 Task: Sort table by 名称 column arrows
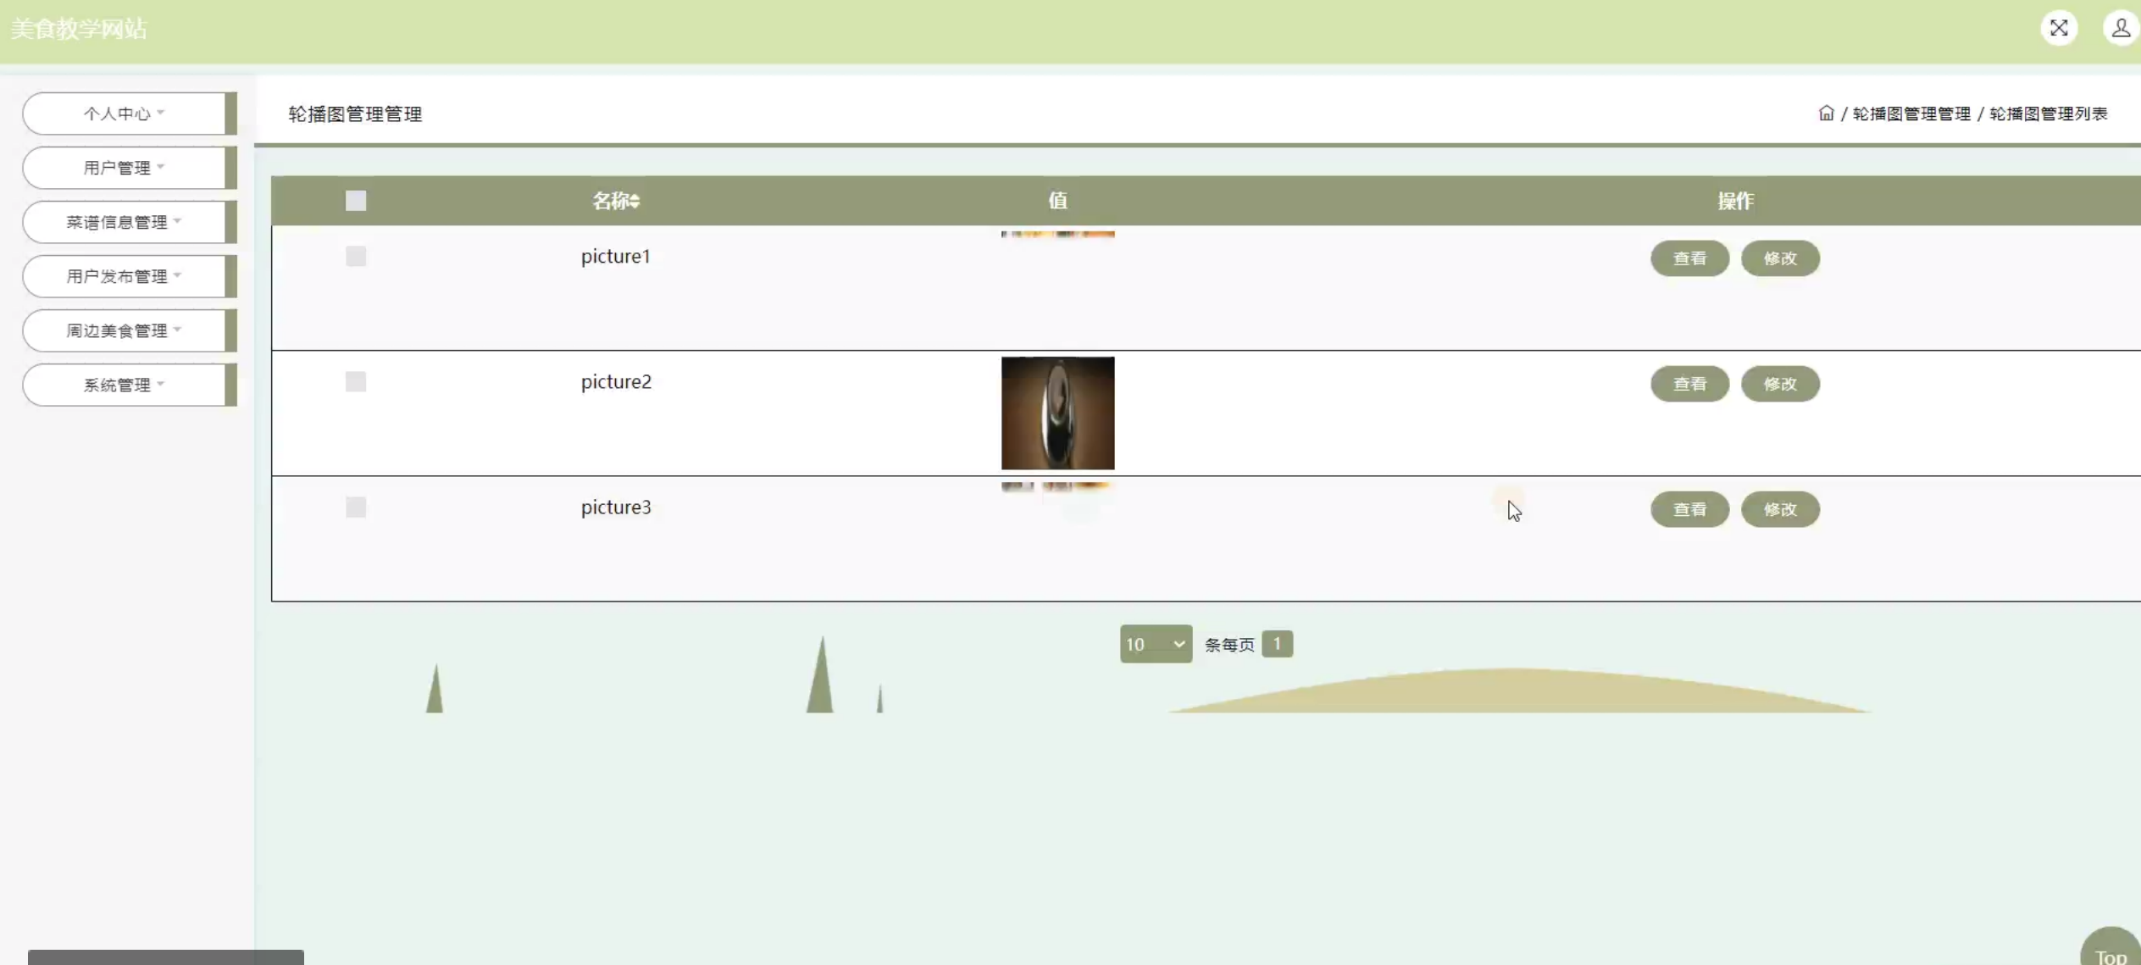tap(635, 201)
